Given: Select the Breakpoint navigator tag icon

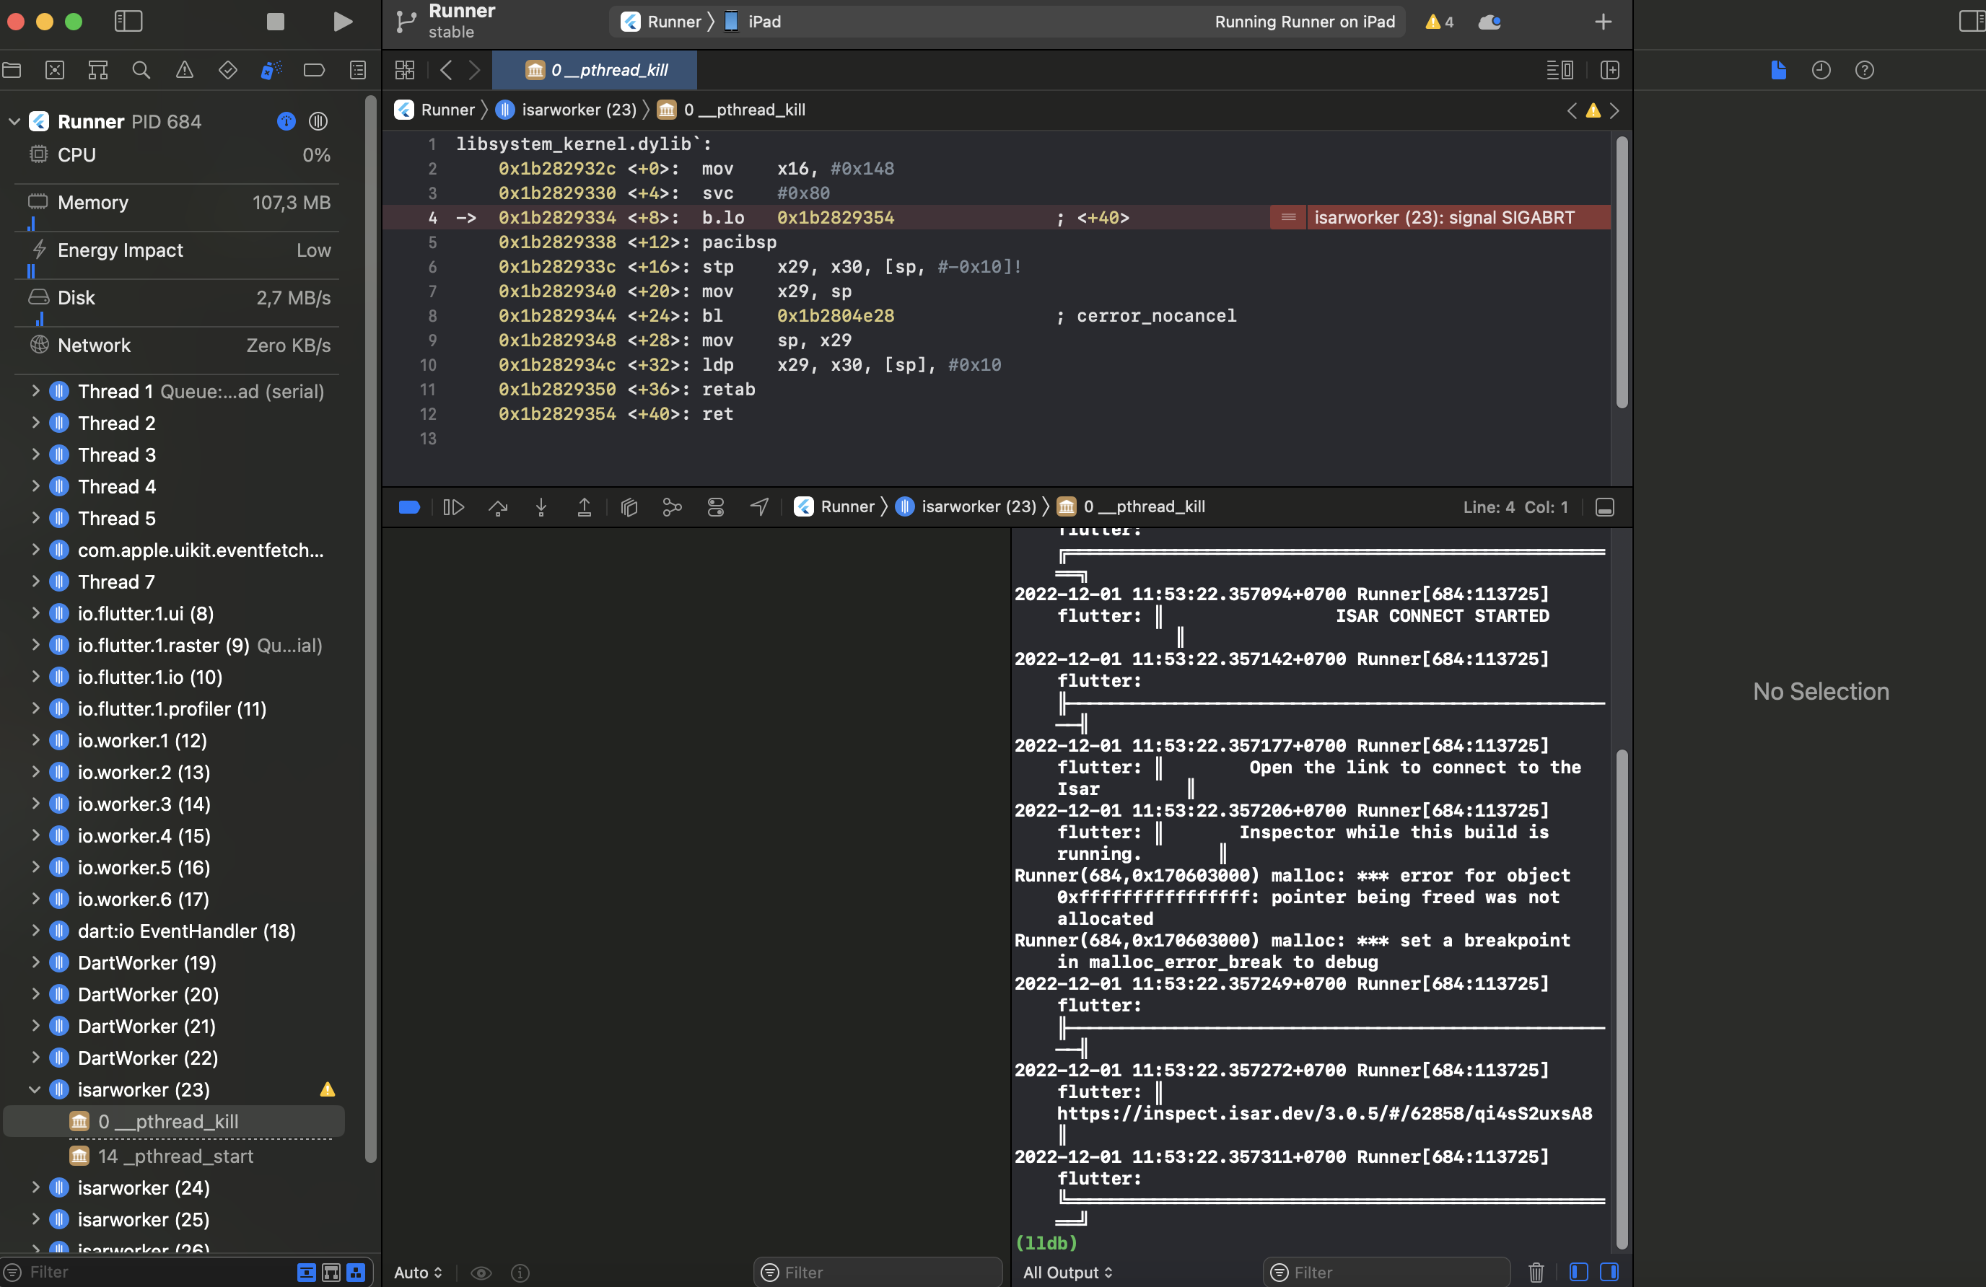Looking at the screenshot, I should click(314, 70).
